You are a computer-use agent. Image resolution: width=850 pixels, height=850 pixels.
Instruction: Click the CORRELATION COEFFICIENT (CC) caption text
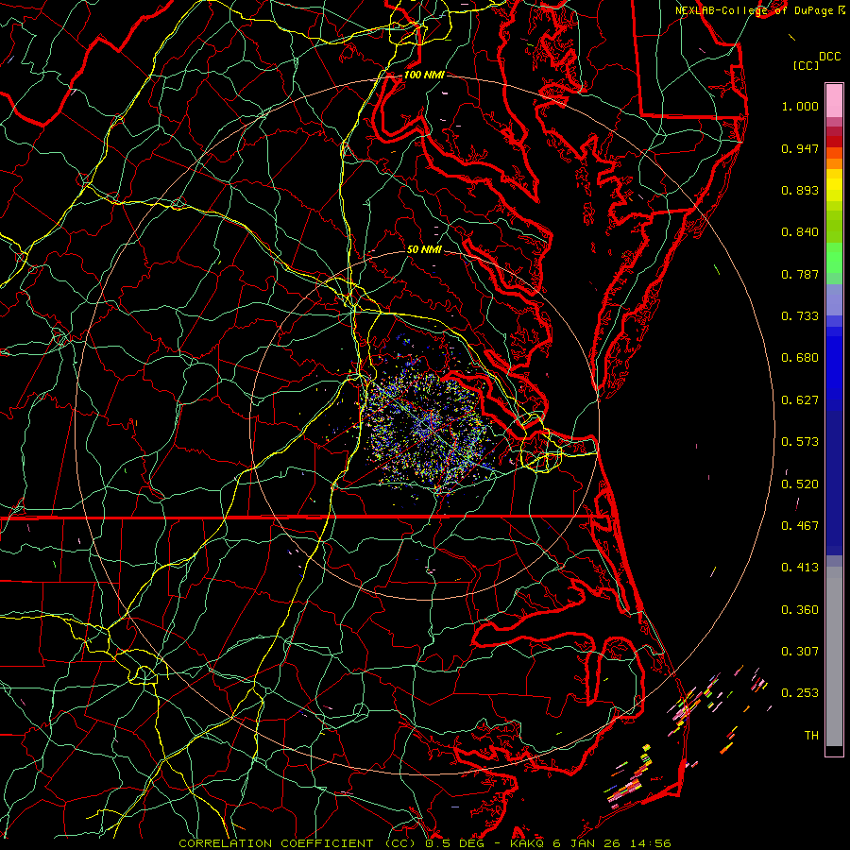297,843
